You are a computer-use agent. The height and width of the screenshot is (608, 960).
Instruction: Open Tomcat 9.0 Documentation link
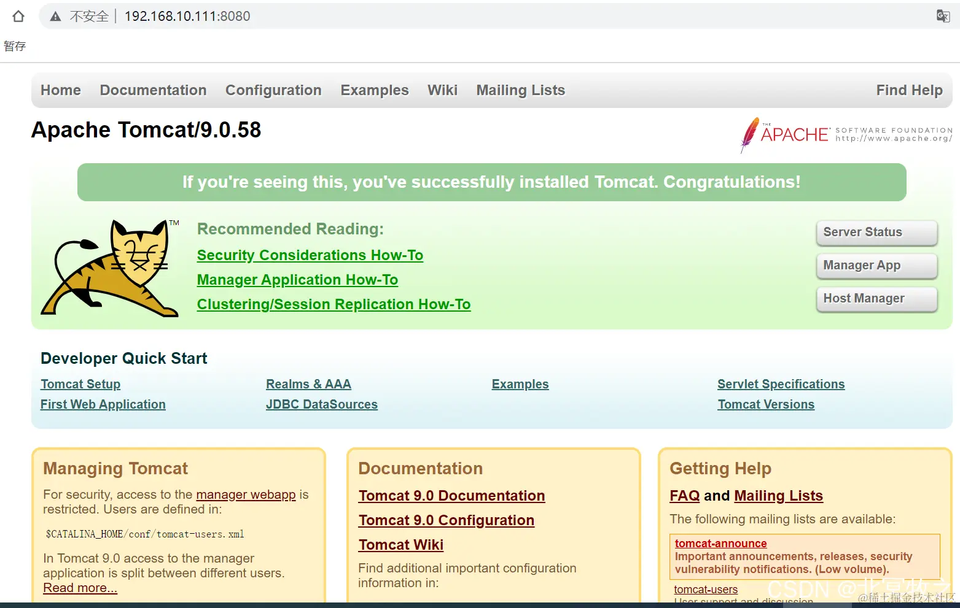click(x=451, y=496)
